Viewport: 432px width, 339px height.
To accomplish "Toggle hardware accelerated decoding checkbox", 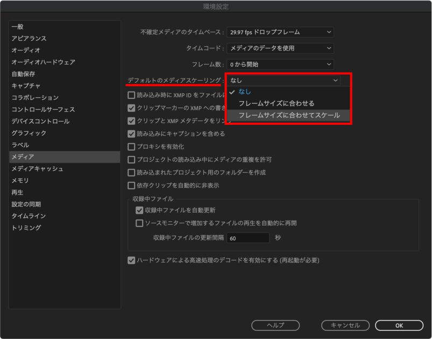I will [131, 260].
